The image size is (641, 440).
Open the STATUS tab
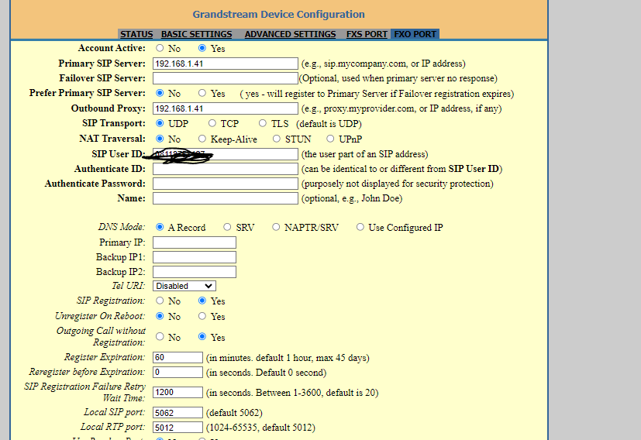click(x=136, y=34)
